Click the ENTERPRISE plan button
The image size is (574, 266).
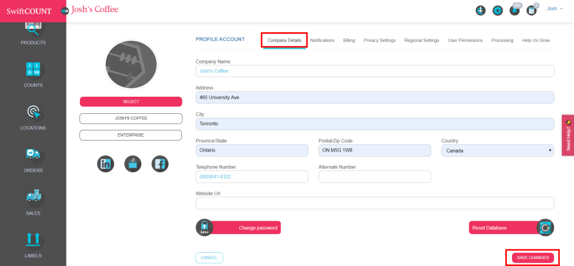[x=131, y=135]
